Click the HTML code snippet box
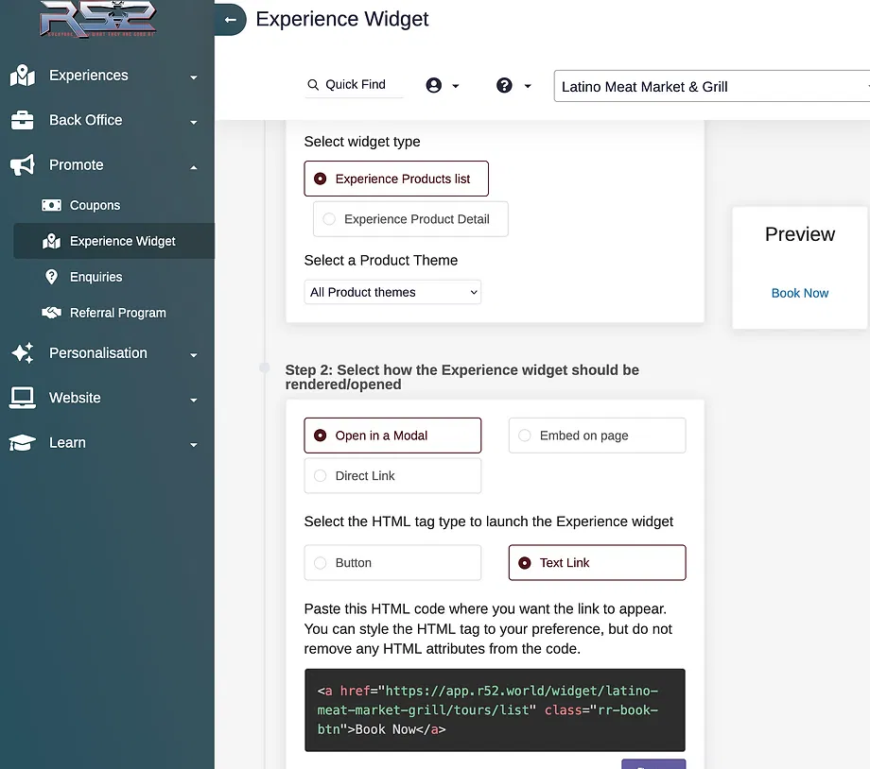 pos(494,709)
